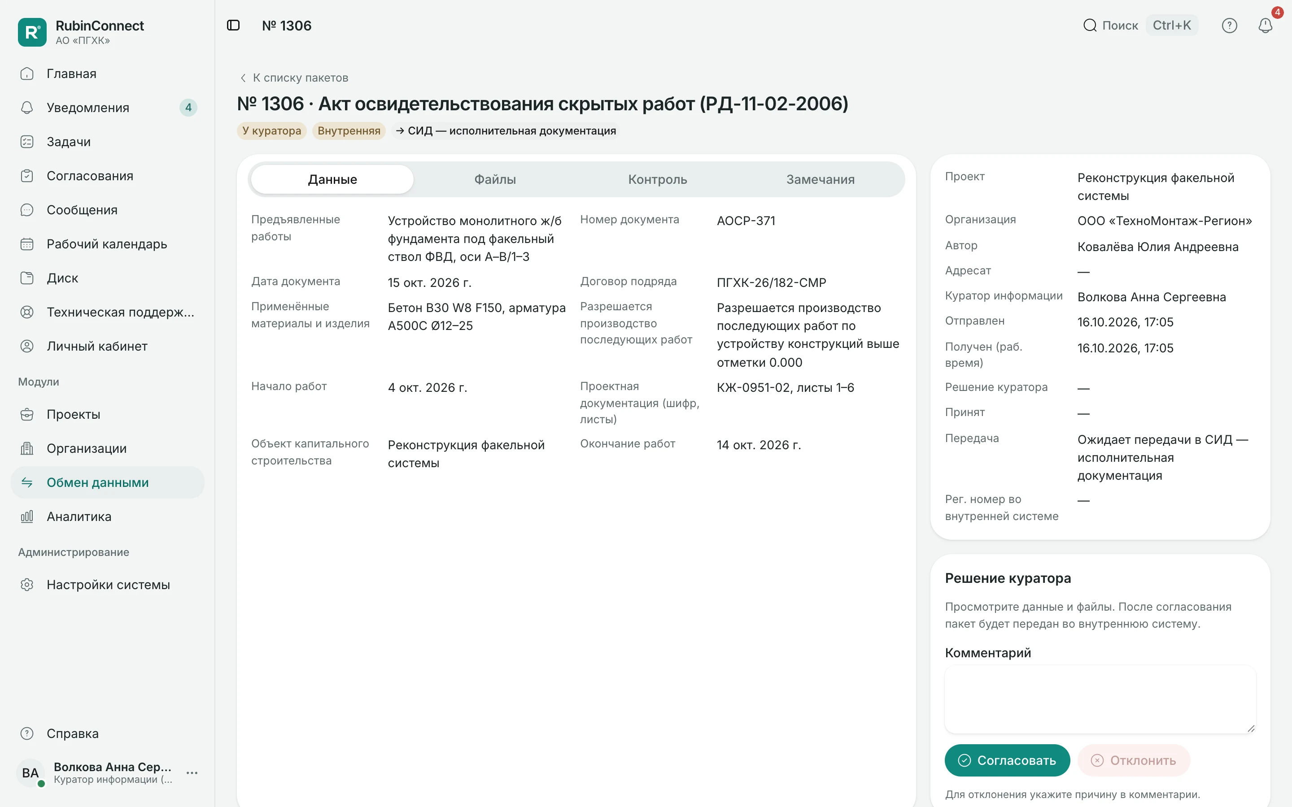1292x807 pixels.
Task: Click contract value ПГХК-26/182-СМР
Action: pos(772,282)
